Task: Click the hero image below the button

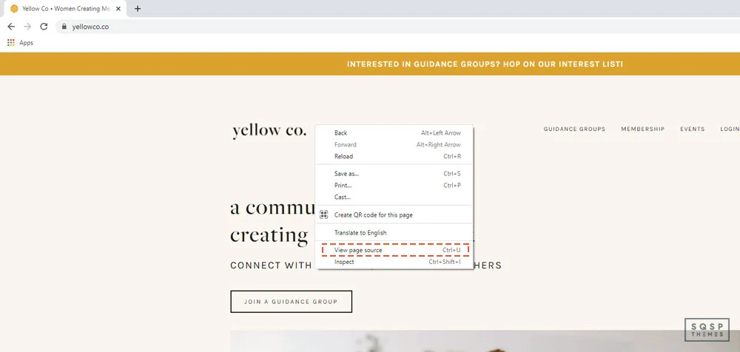Action: point(485,341)
